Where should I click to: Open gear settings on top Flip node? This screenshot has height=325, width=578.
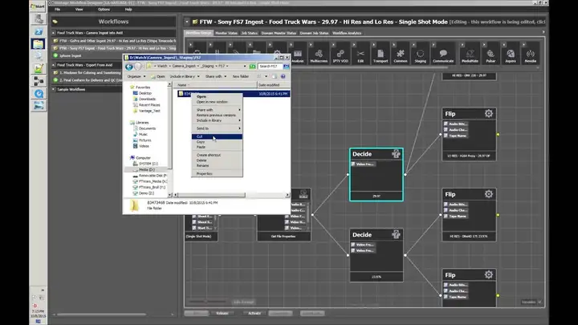488,113
